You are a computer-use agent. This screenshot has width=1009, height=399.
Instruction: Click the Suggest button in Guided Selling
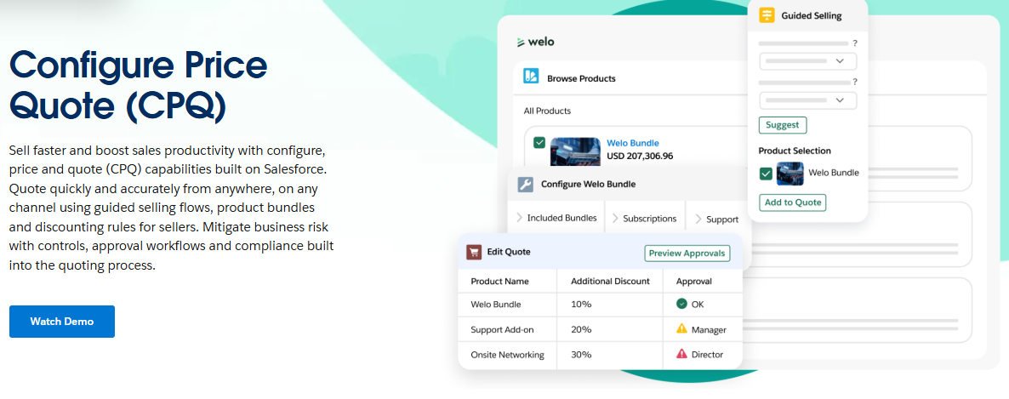pos(783,125)
